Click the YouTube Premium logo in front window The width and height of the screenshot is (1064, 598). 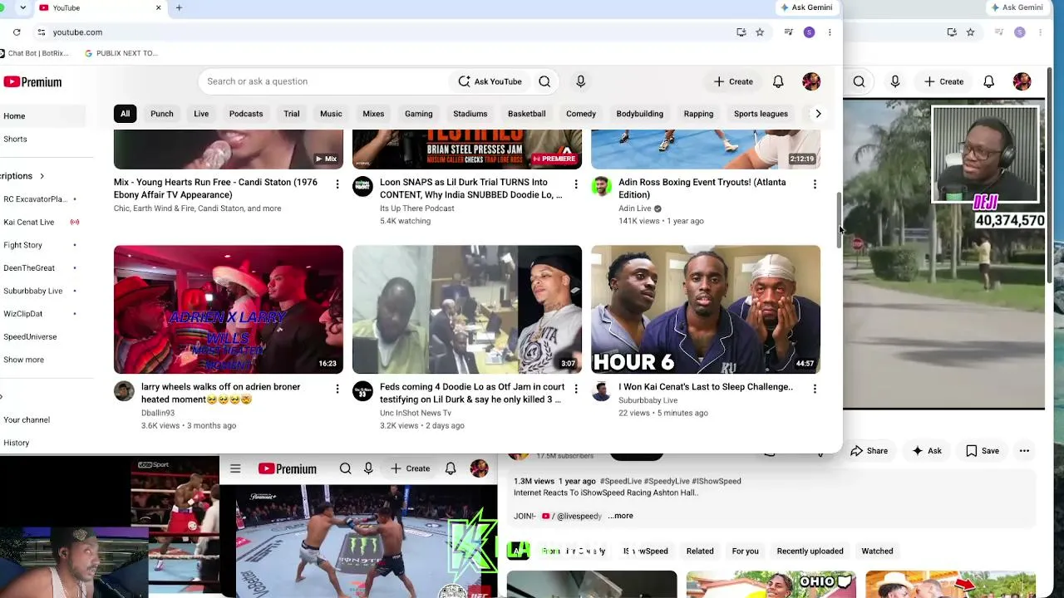click(32, 81)
